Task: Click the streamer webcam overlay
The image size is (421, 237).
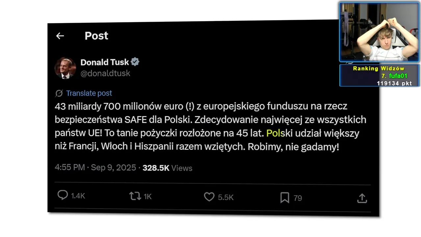Action: [x=379, y=32]
